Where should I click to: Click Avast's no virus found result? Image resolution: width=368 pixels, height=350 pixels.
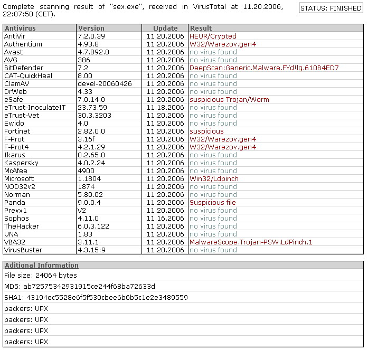(213, 52)
